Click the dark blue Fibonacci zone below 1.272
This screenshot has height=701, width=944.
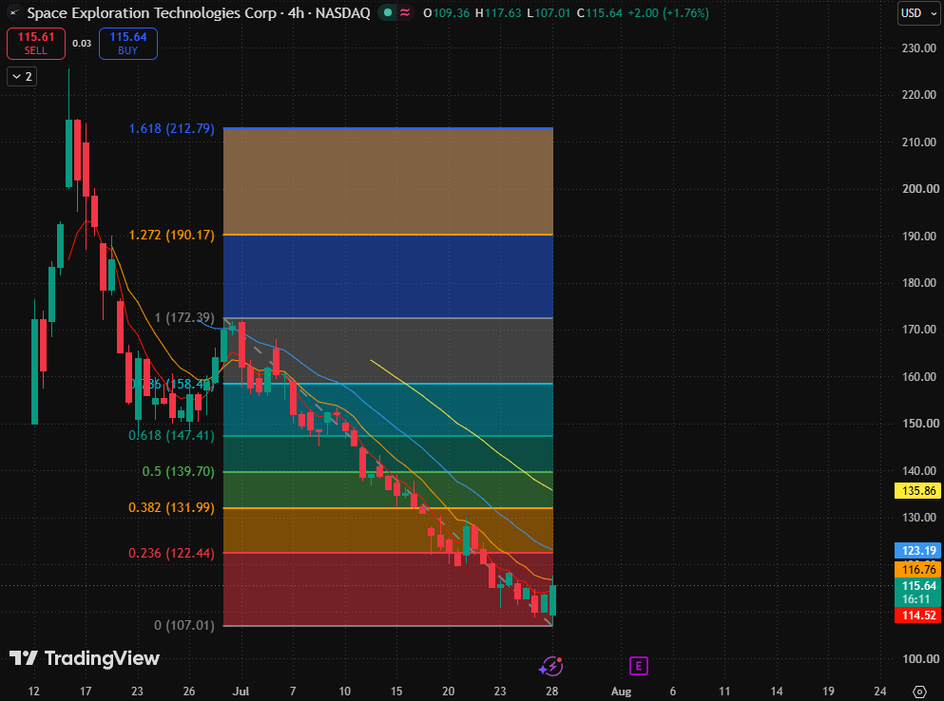point(388,276)
